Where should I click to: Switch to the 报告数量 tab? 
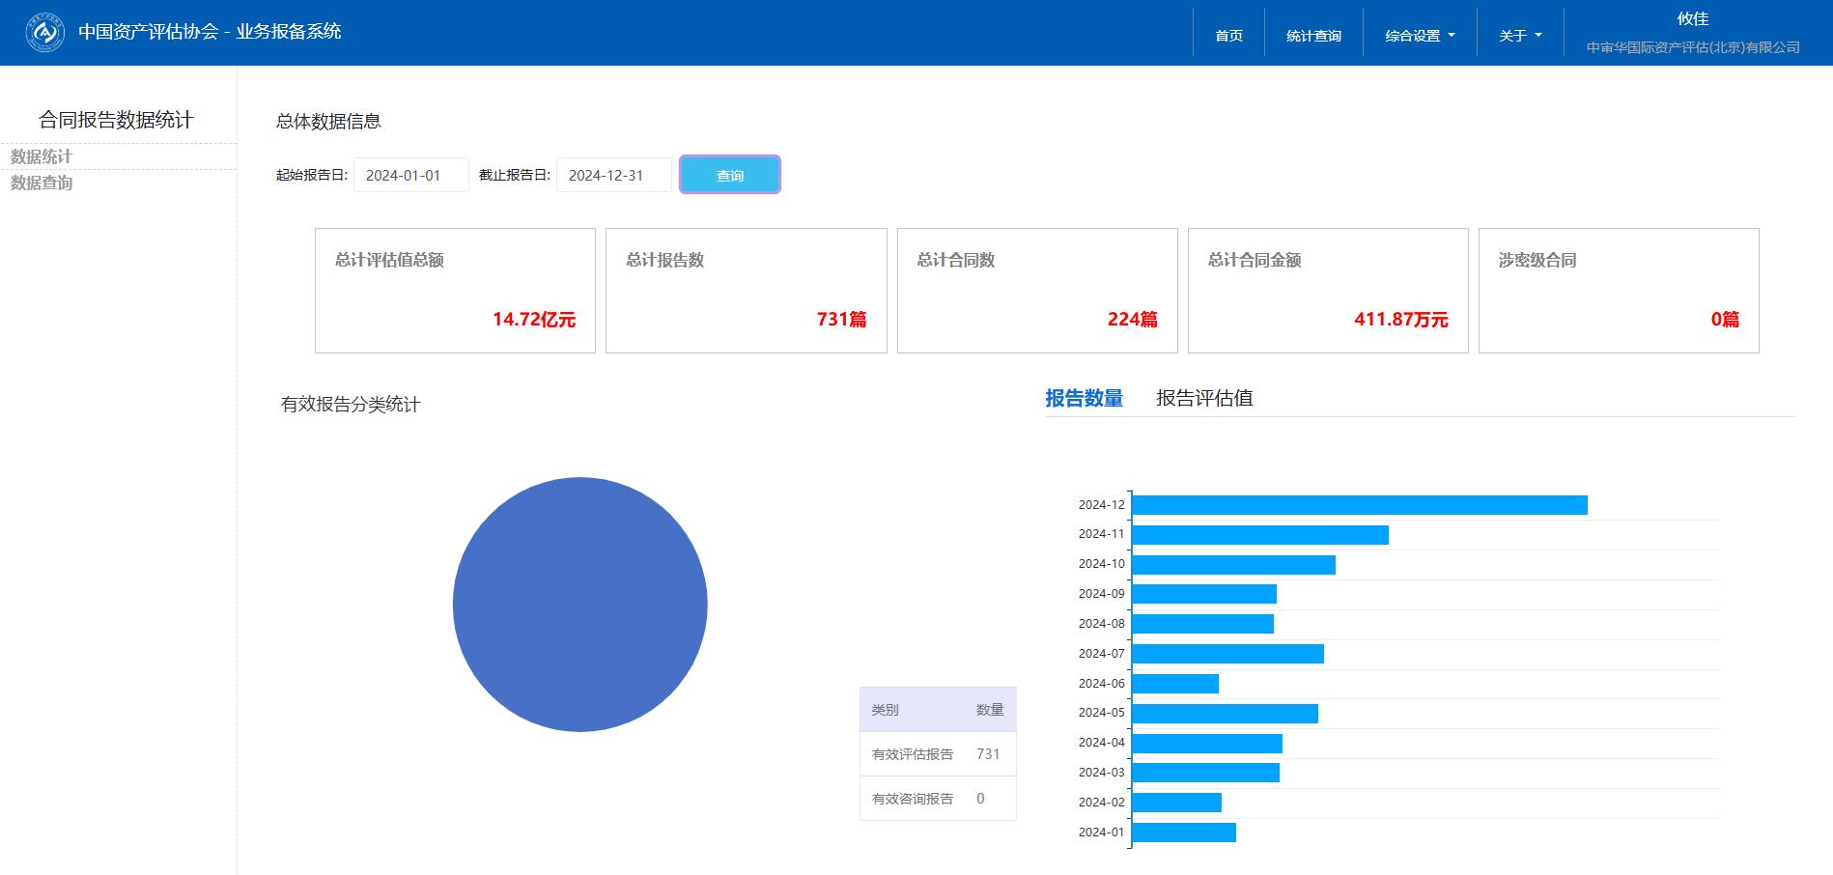coord(1084,398)
